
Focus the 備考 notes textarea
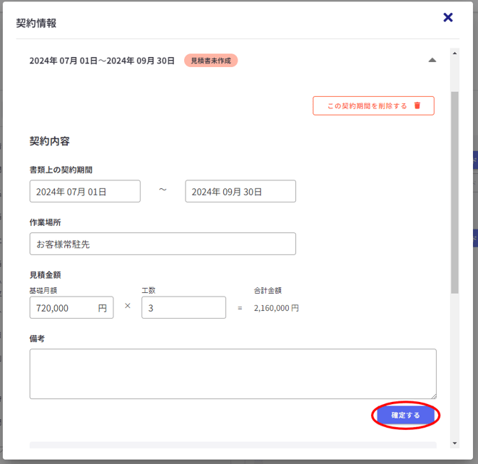233,373
